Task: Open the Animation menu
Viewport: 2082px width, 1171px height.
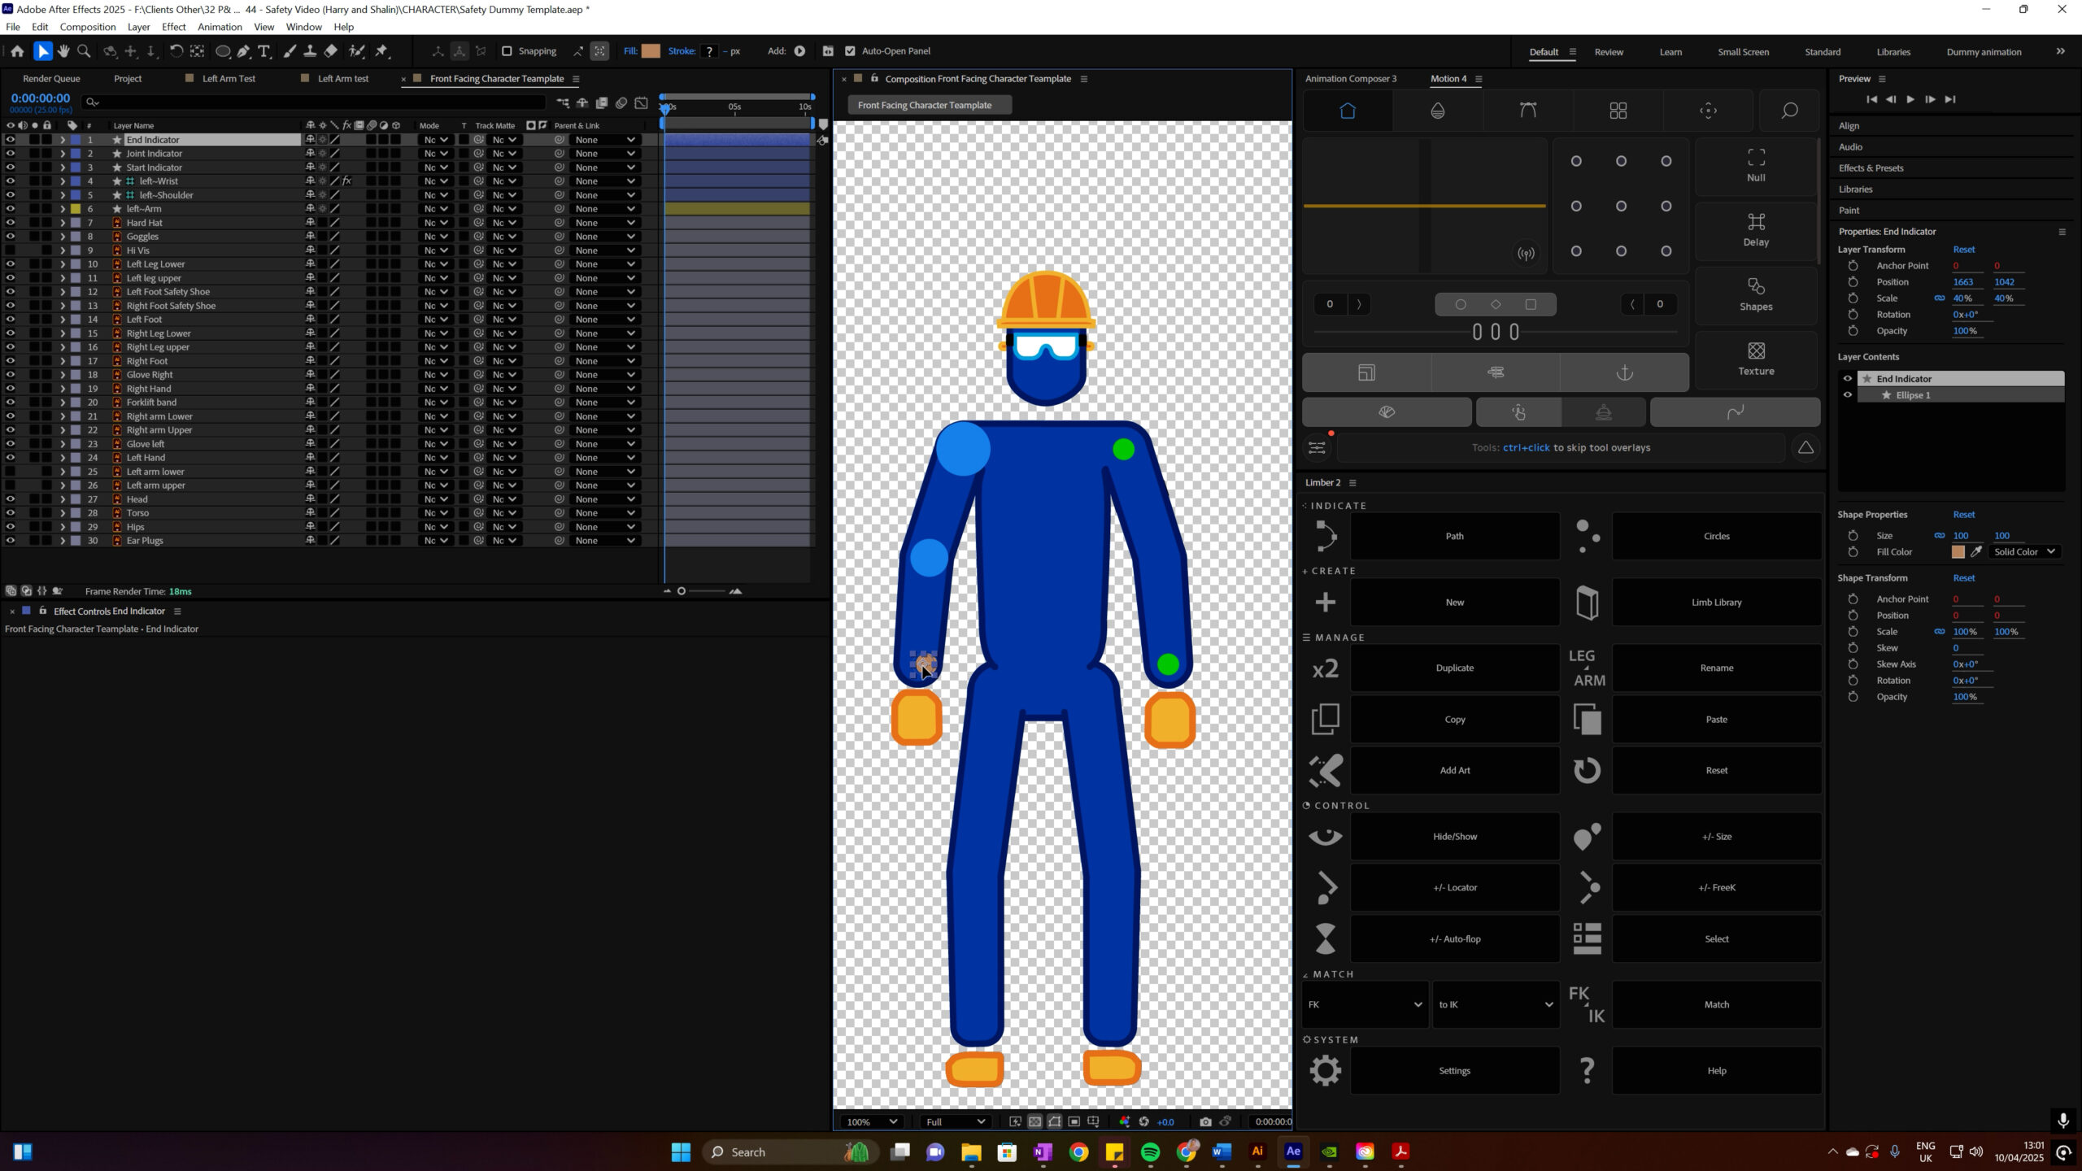Action: [x=220, y=27]
